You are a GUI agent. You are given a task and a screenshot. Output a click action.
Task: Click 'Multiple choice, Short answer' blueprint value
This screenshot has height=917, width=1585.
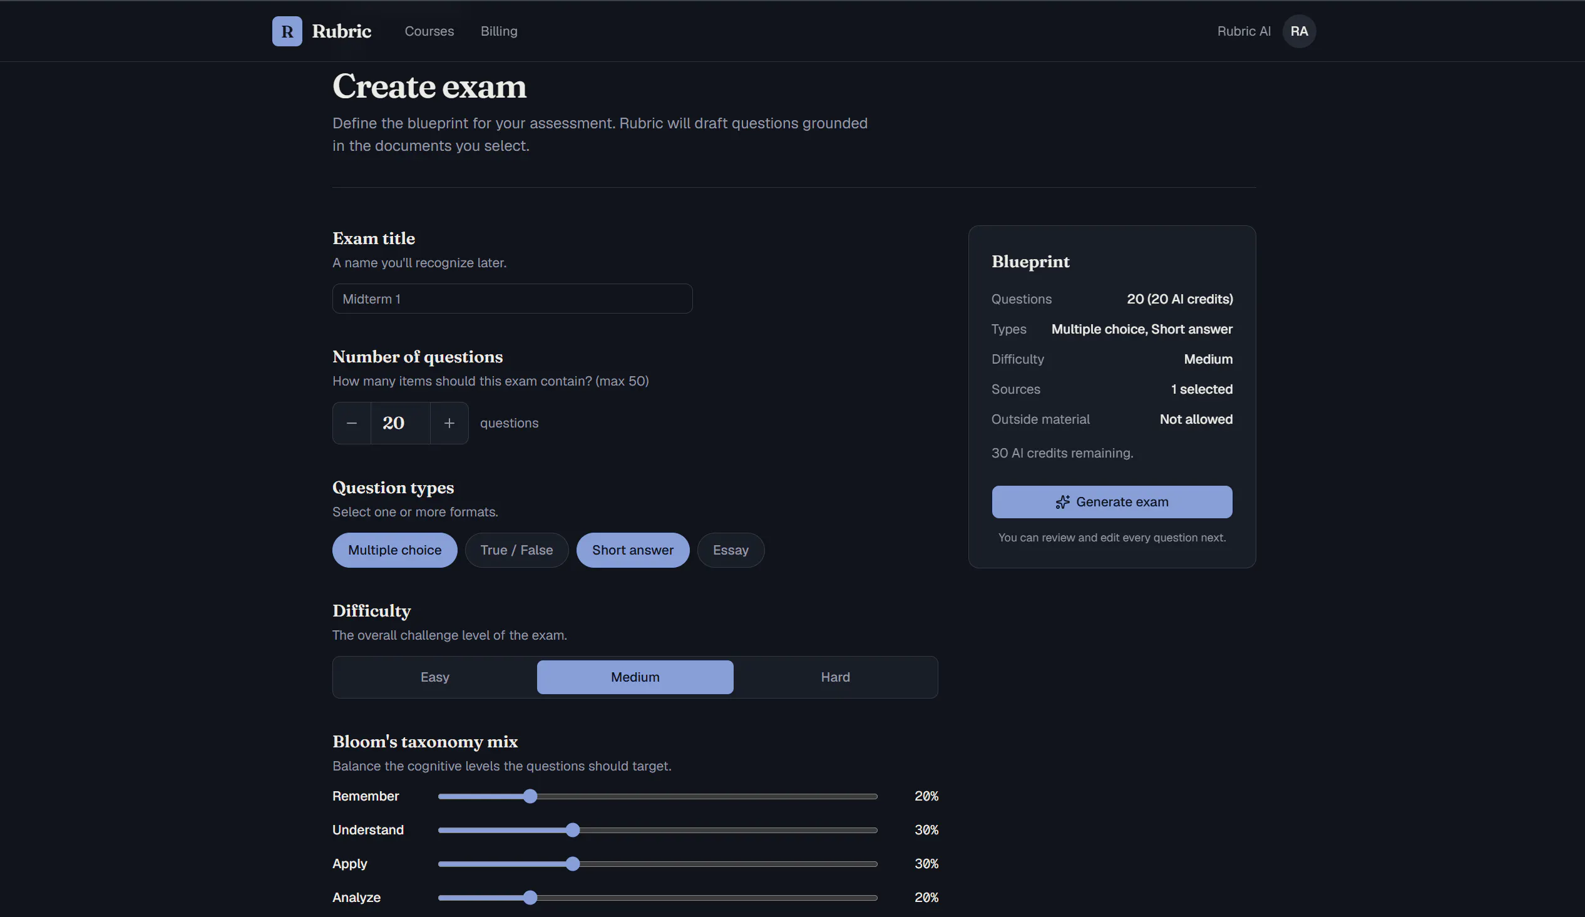click(x=1142, y=329)
